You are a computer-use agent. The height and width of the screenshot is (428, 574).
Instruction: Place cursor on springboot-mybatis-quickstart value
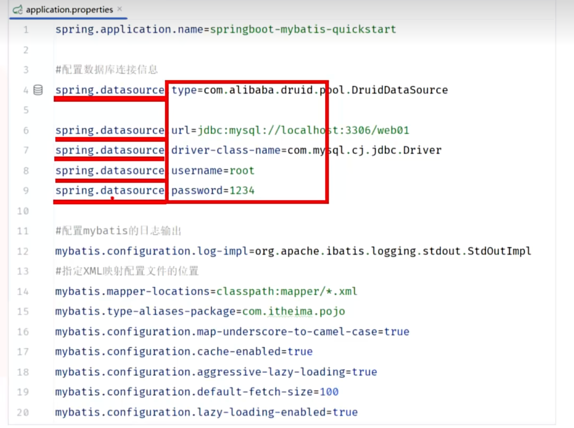[x=303, y=30]
